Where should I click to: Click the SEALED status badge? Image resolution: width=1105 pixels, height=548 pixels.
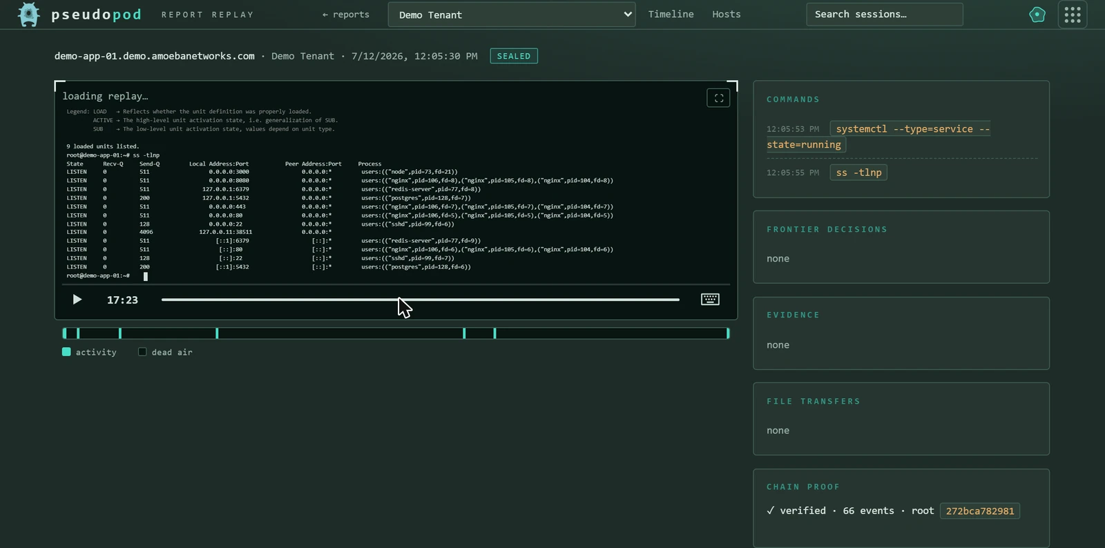click(x=514, y=56)
